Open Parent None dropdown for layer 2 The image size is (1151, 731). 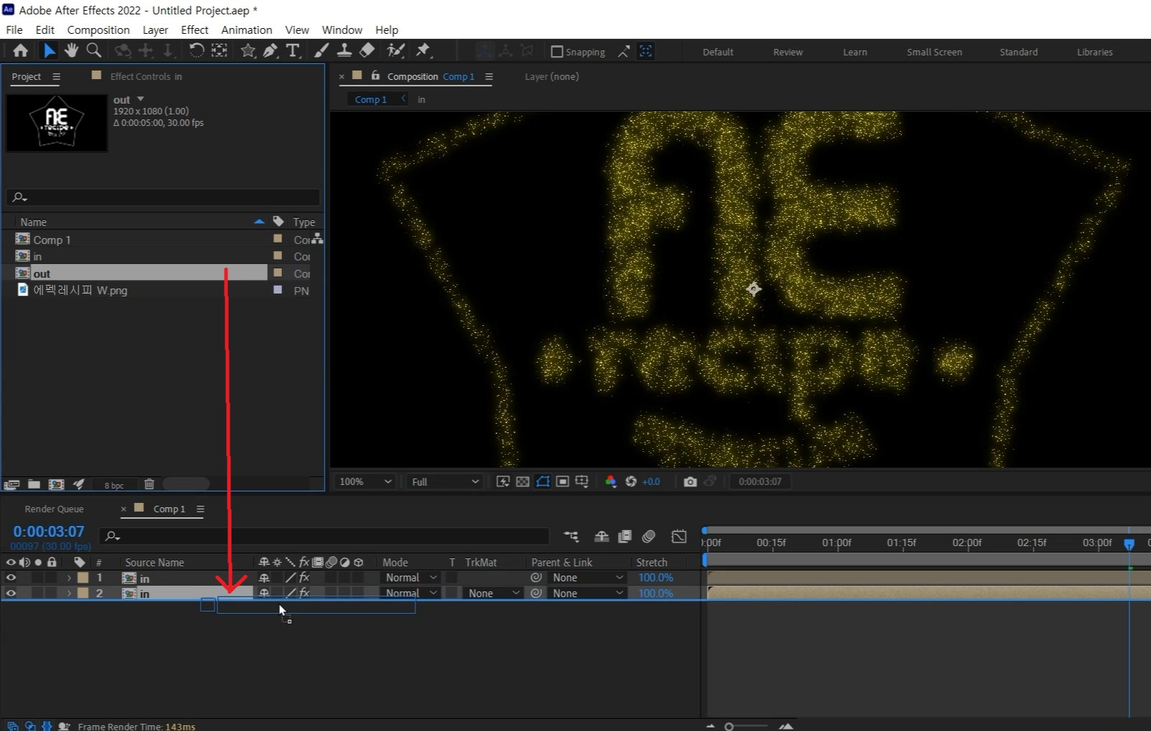click(x=586, y=594)
